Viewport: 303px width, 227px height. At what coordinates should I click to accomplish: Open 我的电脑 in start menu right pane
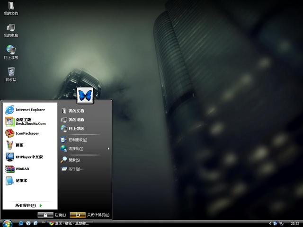[x=85, y=120]
